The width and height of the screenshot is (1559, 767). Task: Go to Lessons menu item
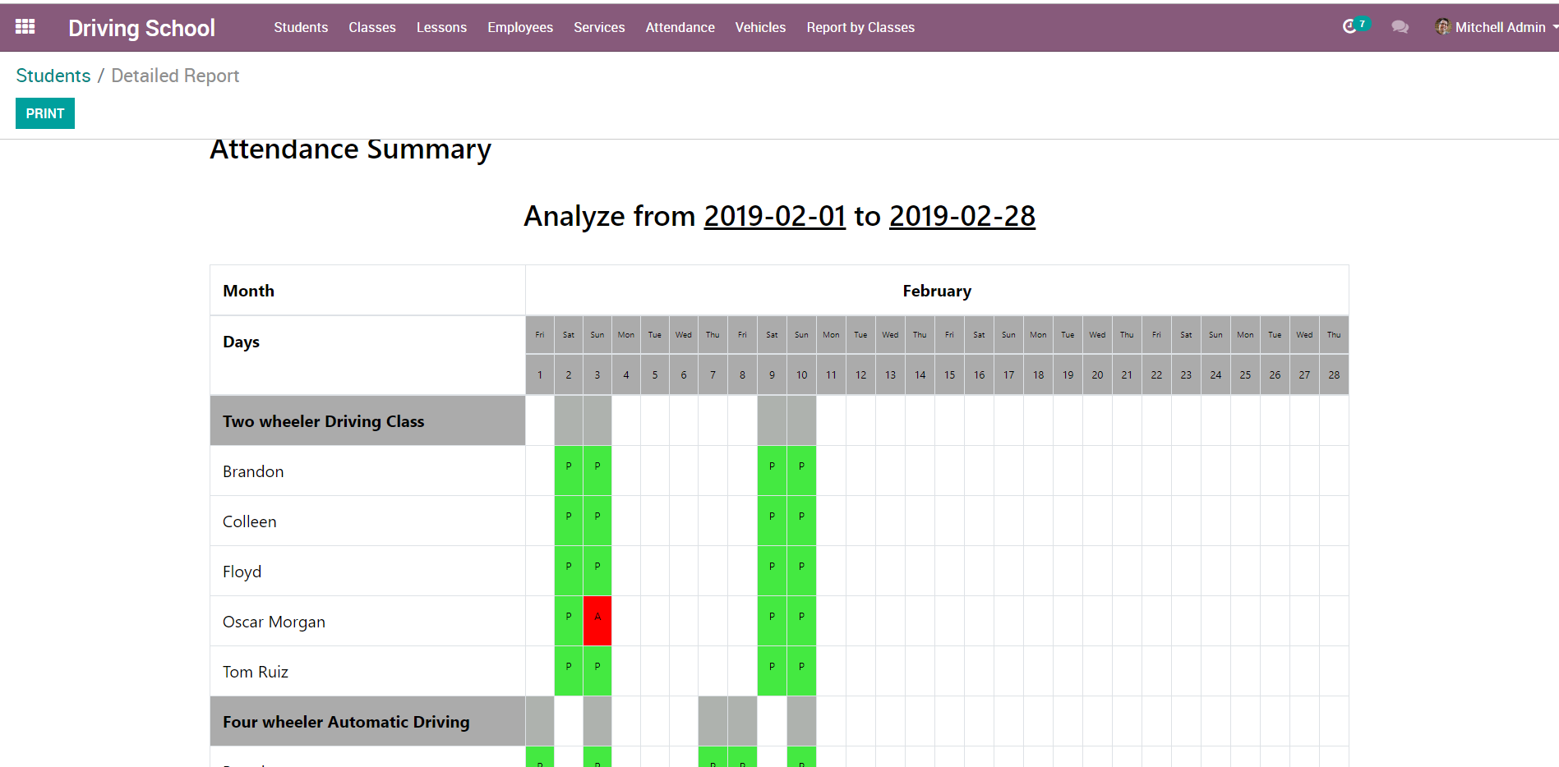click(x=441, y=27)
